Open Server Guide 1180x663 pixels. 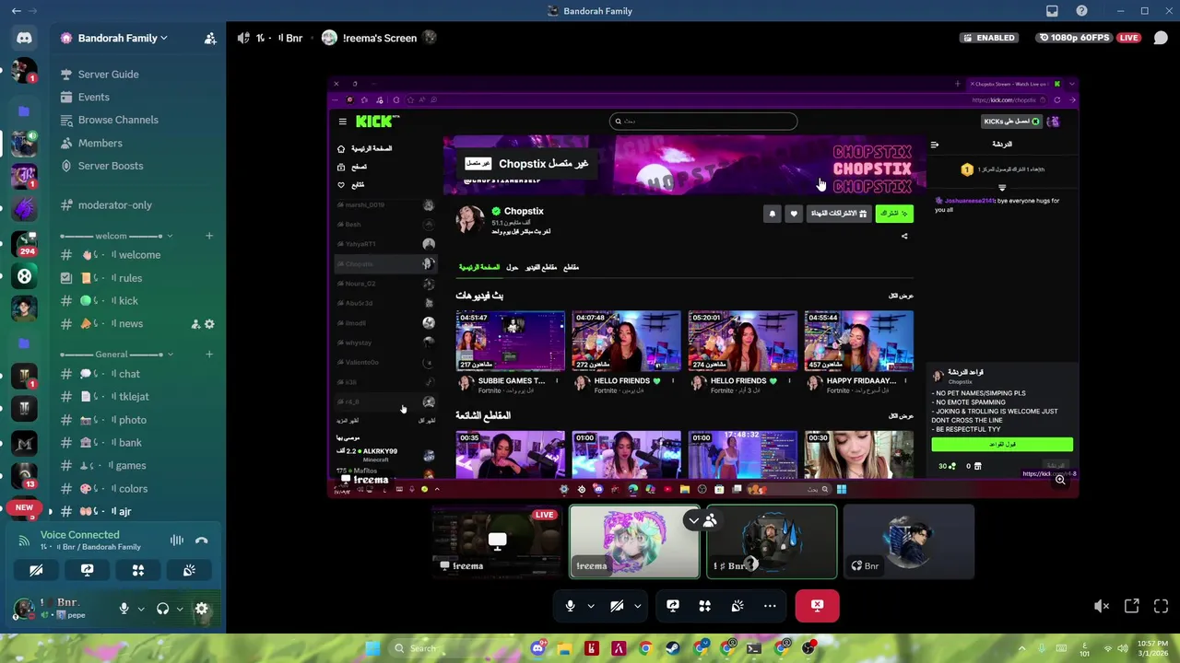[x=108, y=74]
